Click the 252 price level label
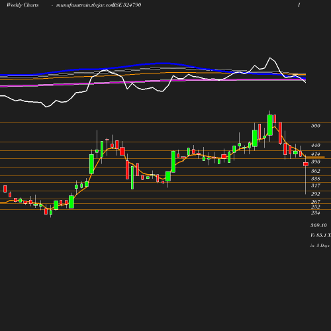This screenshot has height=331, width=331. pos(316,207)
